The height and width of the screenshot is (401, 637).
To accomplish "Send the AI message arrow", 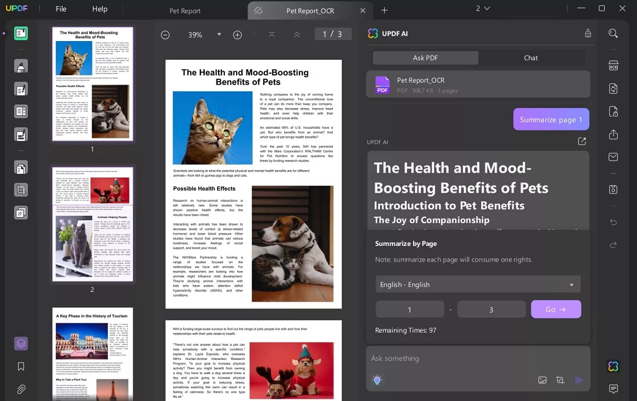I will (579, 380).
